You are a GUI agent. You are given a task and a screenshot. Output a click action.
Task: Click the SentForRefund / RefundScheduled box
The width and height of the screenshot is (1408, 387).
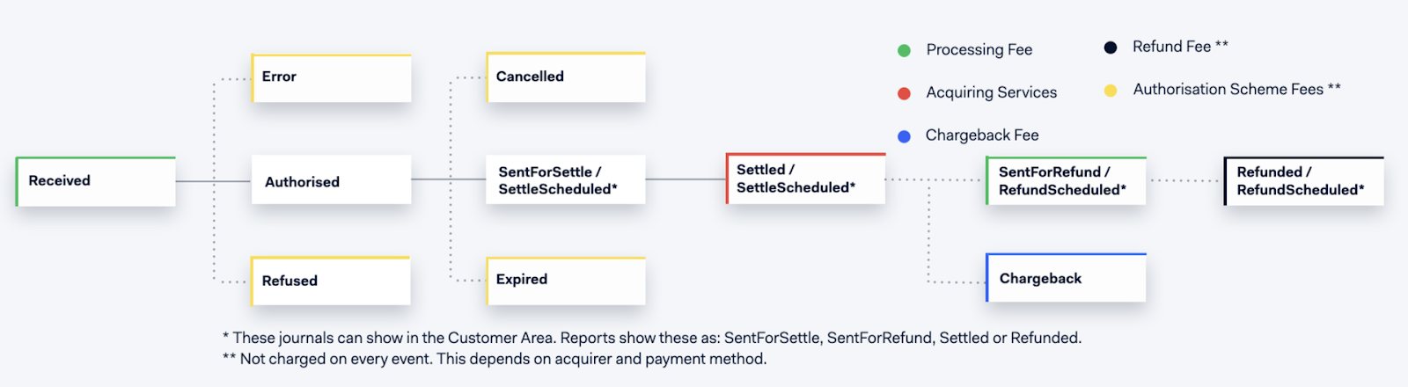coord(1067,181)
